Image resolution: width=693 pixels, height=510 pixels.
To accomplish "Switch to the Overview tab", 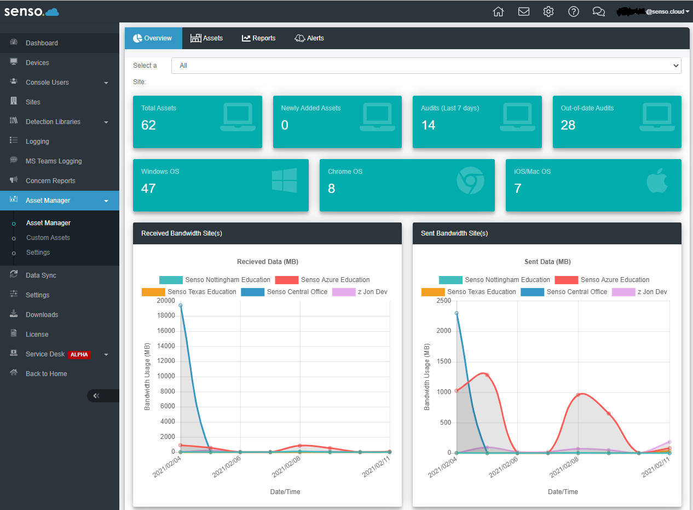I will pyautogui.click(x=153, y=38).
